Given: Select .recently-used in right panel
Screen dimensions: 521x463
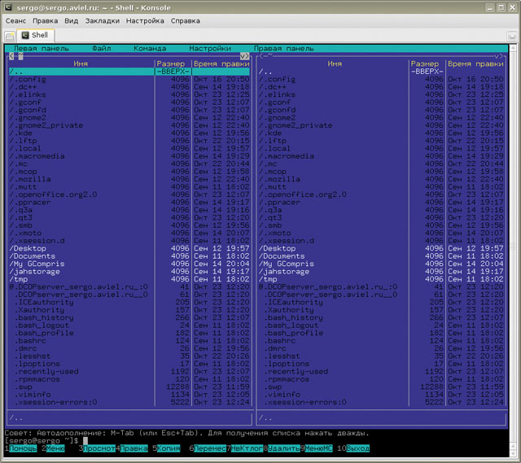Looking at the screenshot, I should (382, 371).
